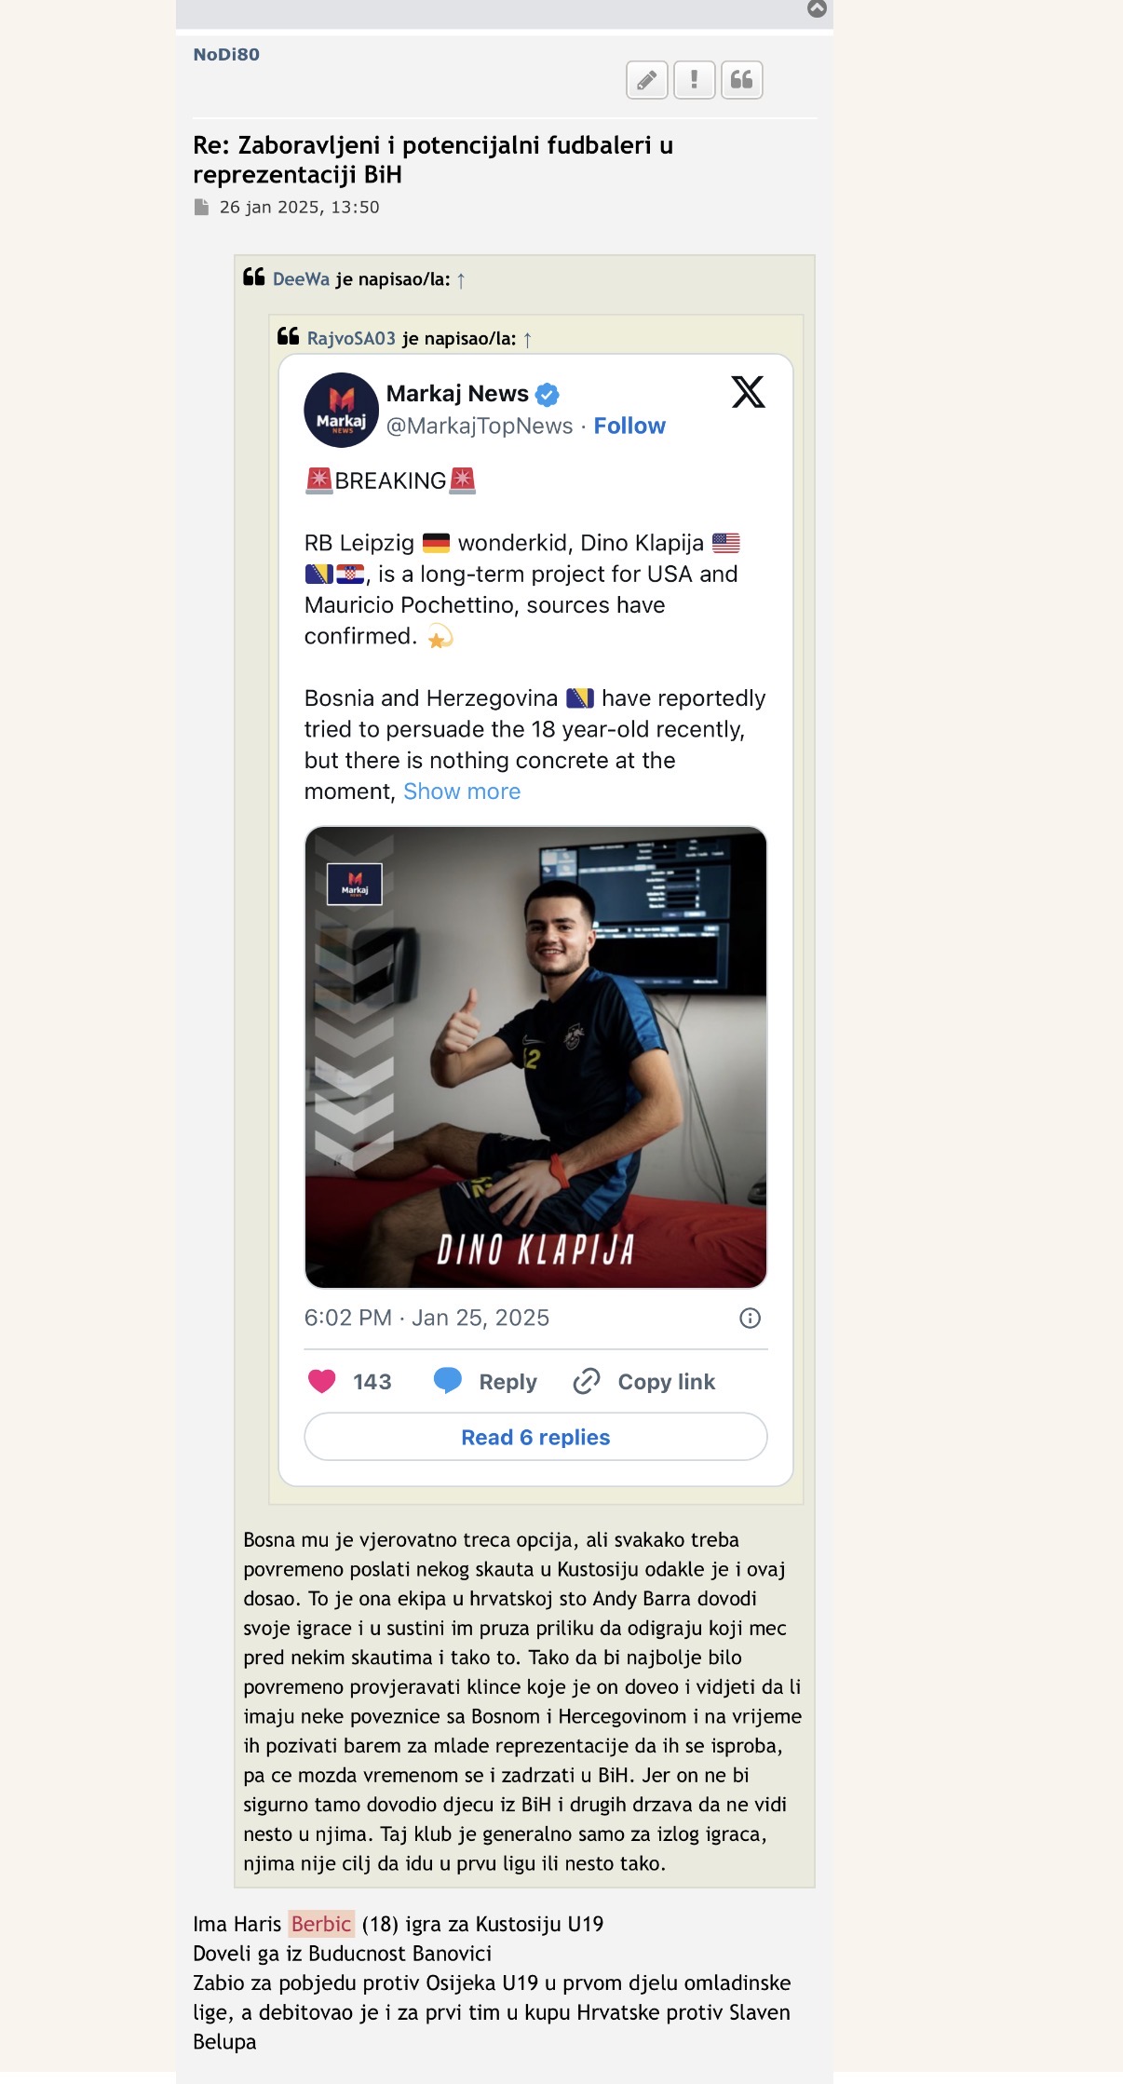The width and height of the screenshot is (1123, 2084).
Task: Expand tweet with Show more
Action: tap(462, 792)
